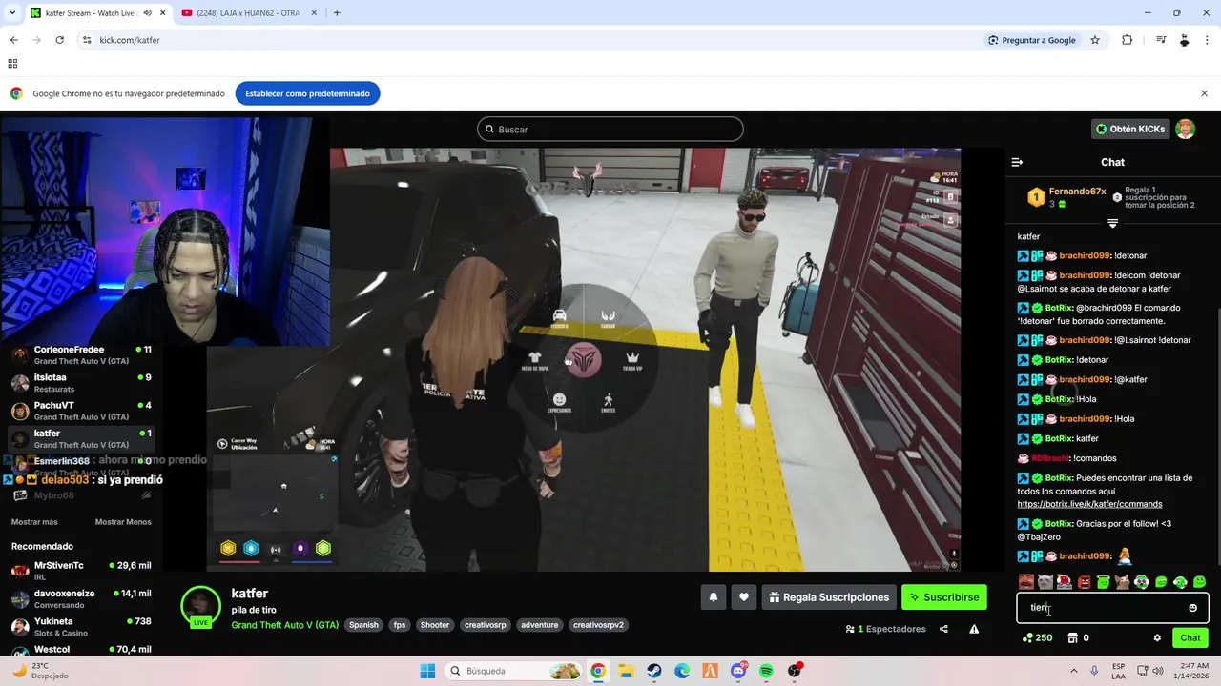Switch to the LAJA x HUAN62 tab
This screenshot has height=686, width=1221.
tap(248, 13)
